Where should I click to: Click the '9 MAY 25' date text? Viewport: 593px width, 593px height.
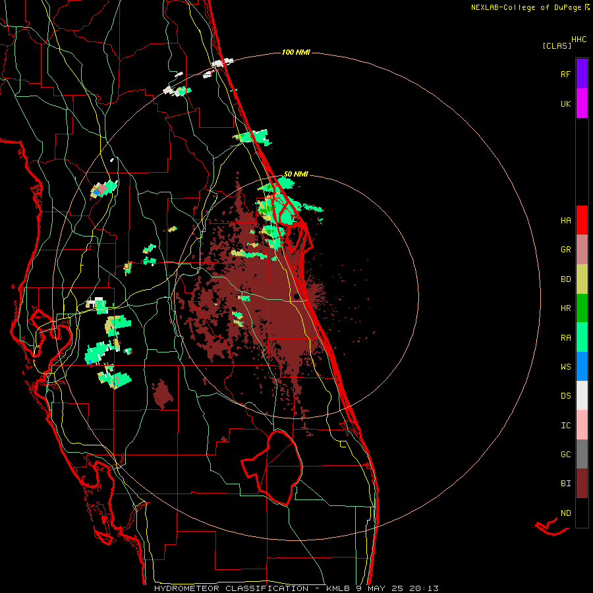pos(380,588)
